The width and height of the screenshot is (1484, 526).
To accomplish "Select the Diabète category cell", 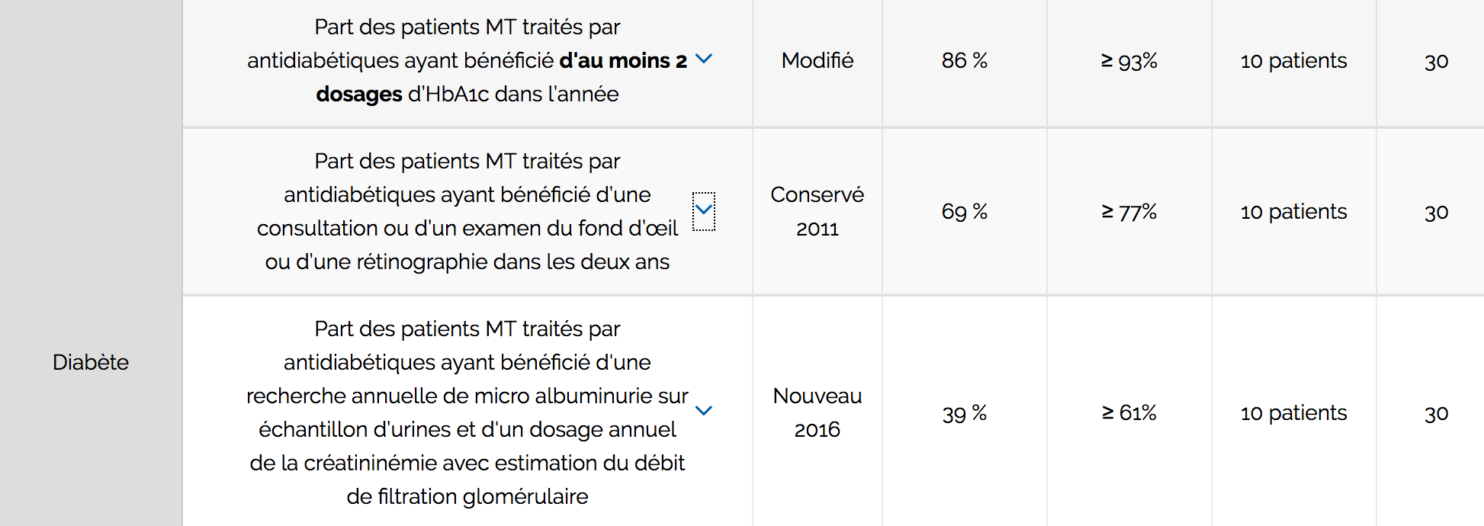I will [x=91, y=362].
